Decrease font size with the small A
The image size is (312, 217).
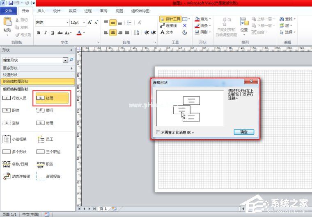pyautogui.click(x=96, y=22)
